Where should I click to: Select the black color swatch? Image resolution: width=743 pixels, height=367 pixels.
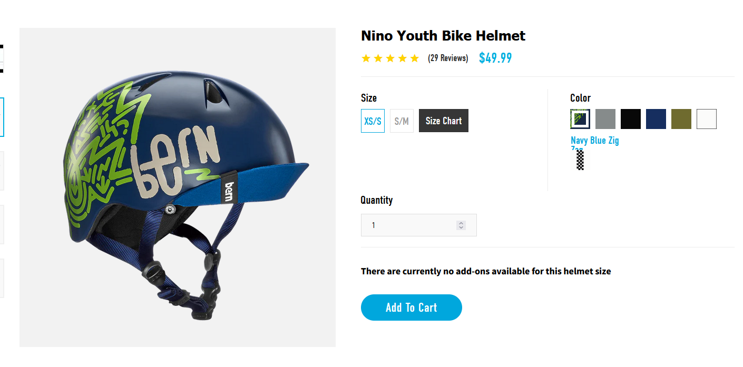point(630,118)
